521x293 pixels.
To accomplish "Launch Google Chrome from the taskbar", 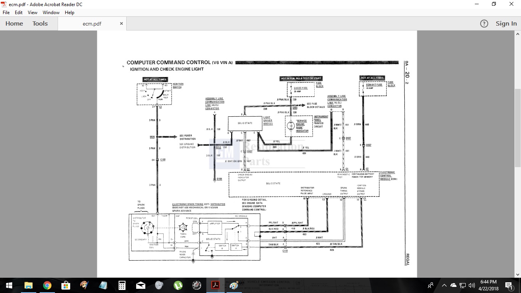I will [x=47, y=285].
